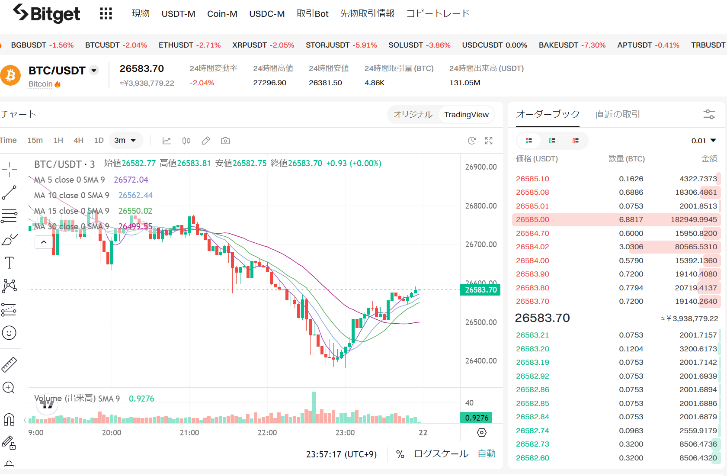This screenshot has height=476, width=727.
Task: Open the Coin-M futures menu
Action: [222, 14]
